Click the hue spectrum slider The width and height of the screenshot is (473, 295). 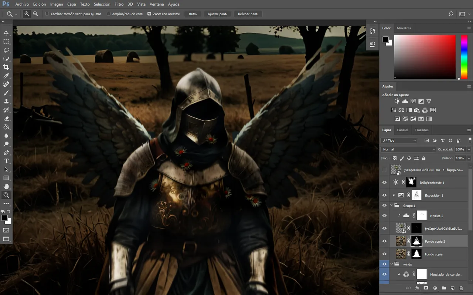[x=464, y=57]
